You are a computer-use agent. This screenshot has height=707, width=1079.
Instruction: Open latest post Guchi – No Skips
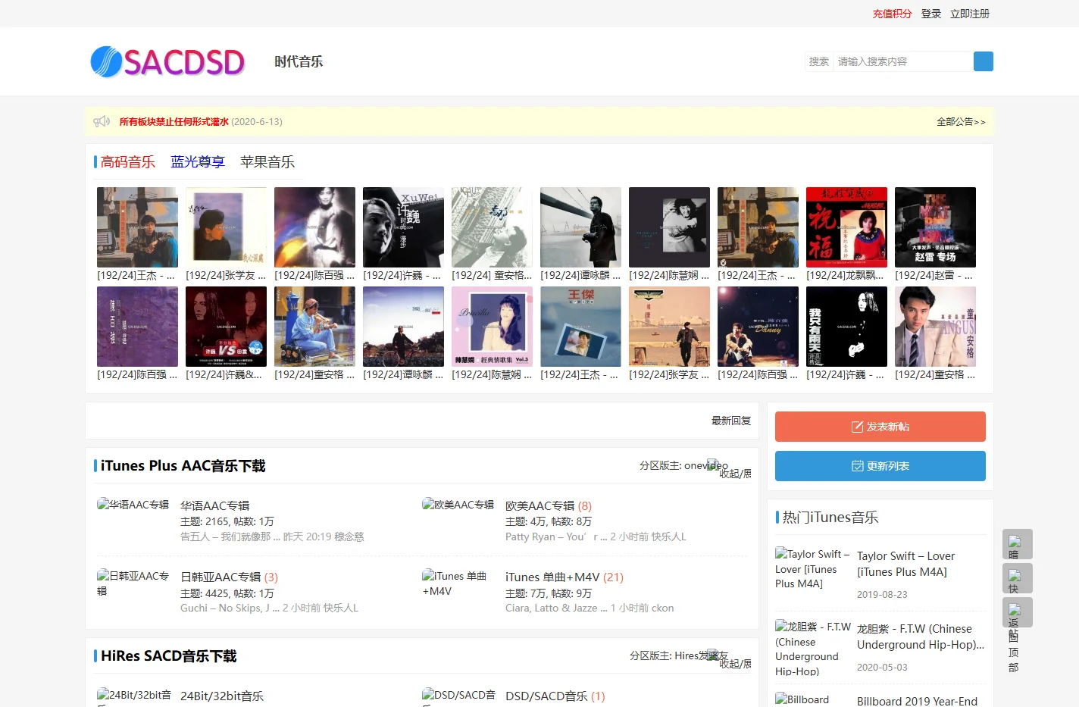pos(230,608)
